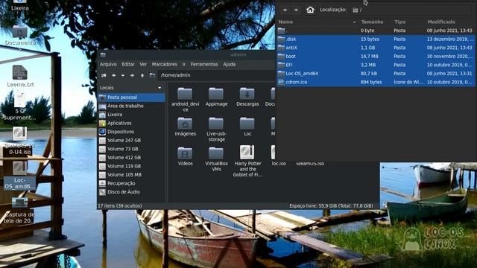The image size is (477, 268).
Task: Open back-history dropdown arrow in admin toolbar
Action: (x=123, y=75)
